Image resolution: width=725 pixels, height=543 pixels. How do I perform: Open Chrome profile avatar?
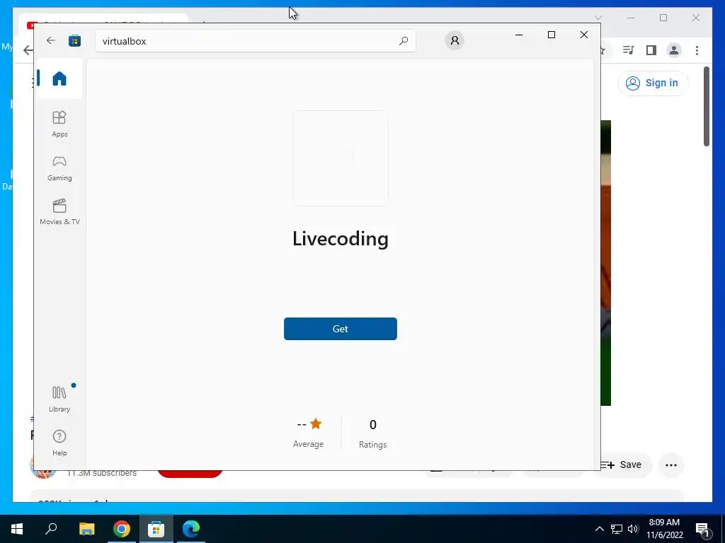(x=674, y=50)
